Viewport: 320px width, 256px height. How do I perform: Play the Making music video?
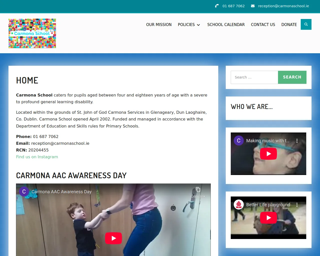268,154
